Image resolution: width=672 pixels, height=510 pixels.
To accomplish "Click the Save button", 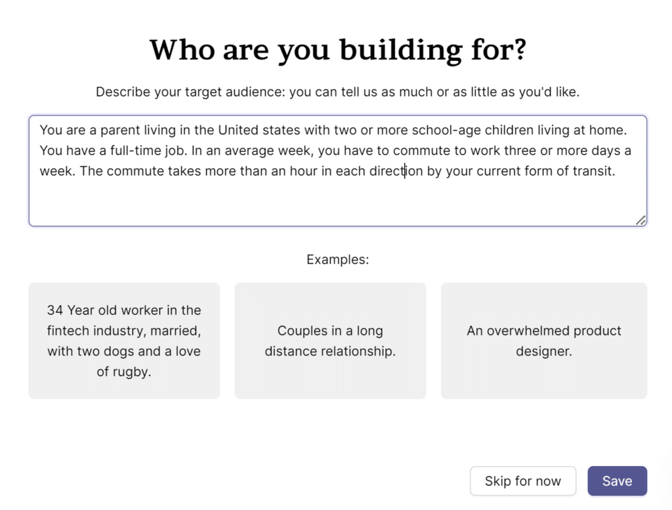I will point(617,480).
